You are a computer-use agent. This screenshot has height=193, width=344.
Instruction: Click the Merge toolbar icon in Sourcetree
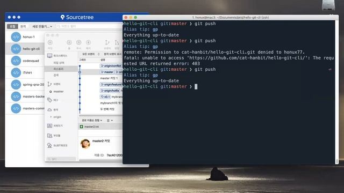[117, 42]
